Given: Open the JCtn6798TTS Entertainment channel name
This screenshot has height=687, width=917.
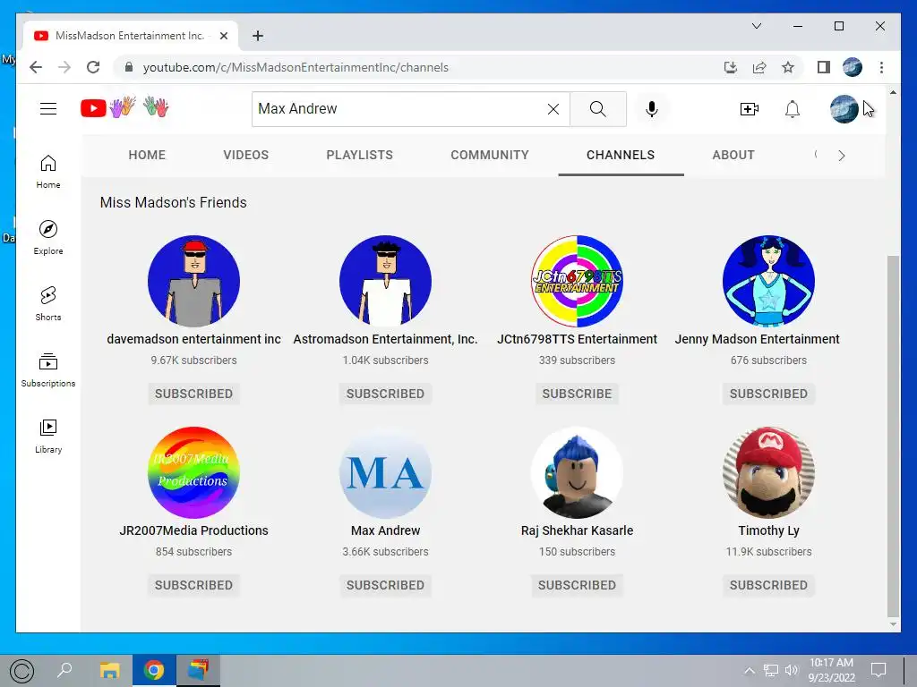Looking at the screenshot, I should click(x=577, y=339).
